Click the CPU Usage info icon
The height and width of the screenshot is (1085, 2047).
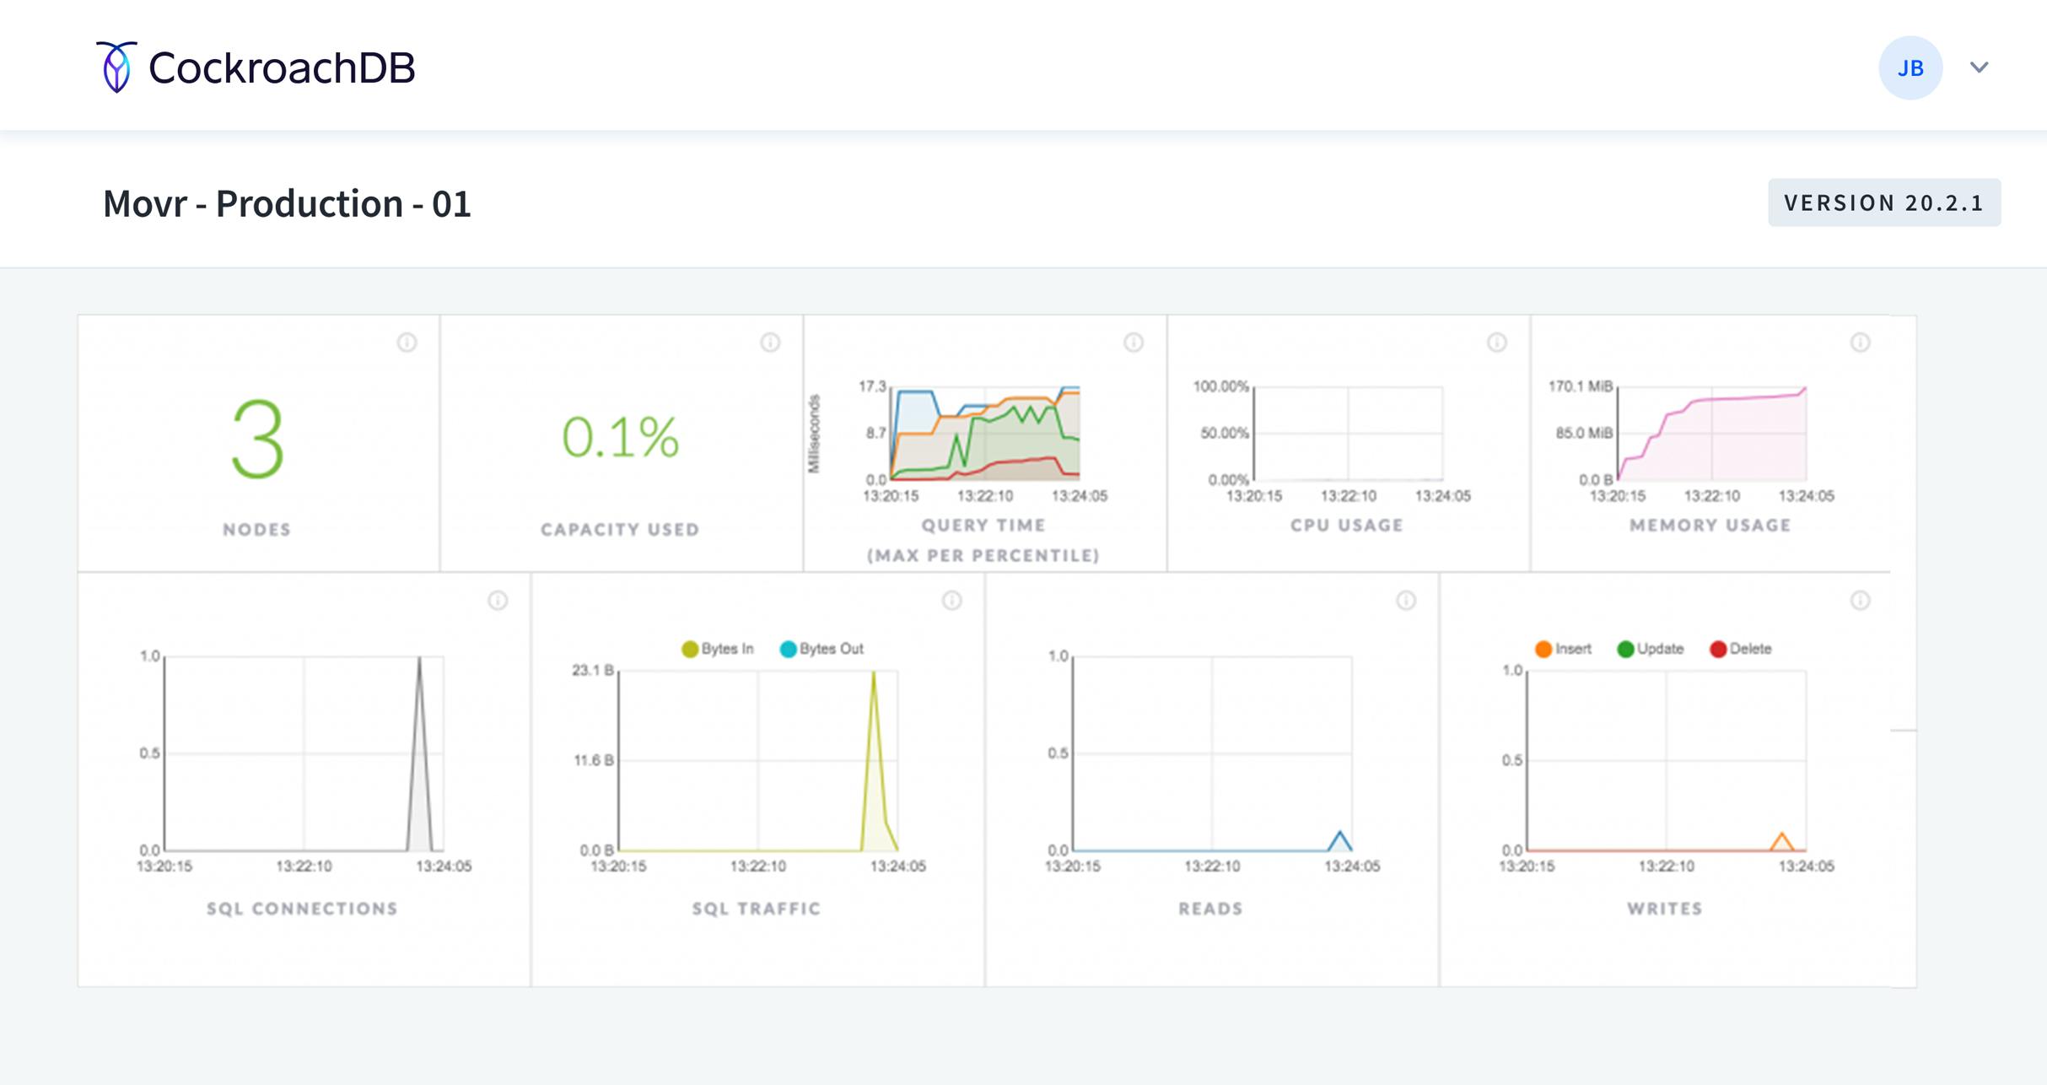pos(1495,343)
